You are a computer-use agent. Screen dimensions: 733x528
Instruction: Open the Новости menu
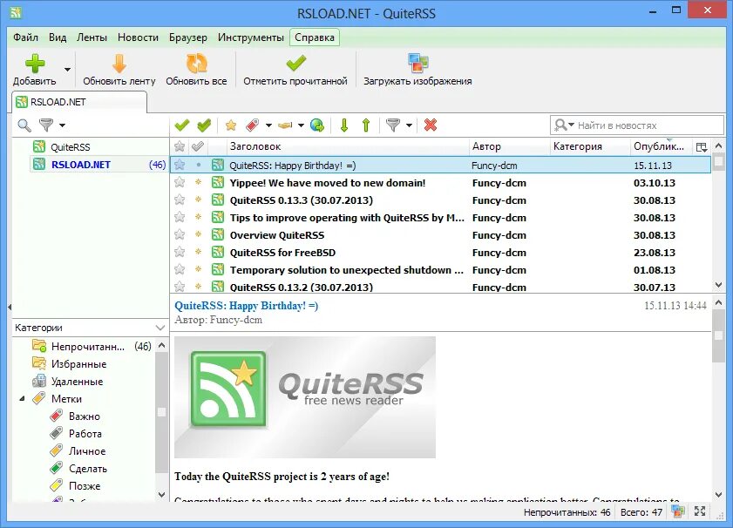click(138, 37)
